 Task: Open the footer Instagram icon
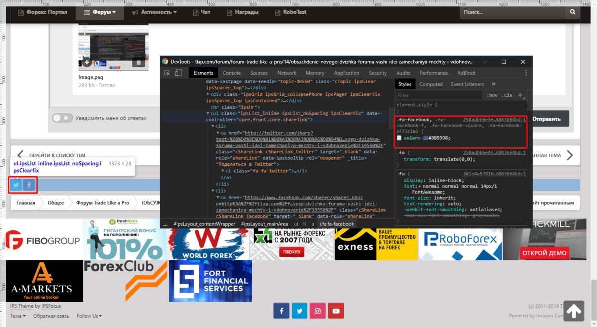point(317,311)
